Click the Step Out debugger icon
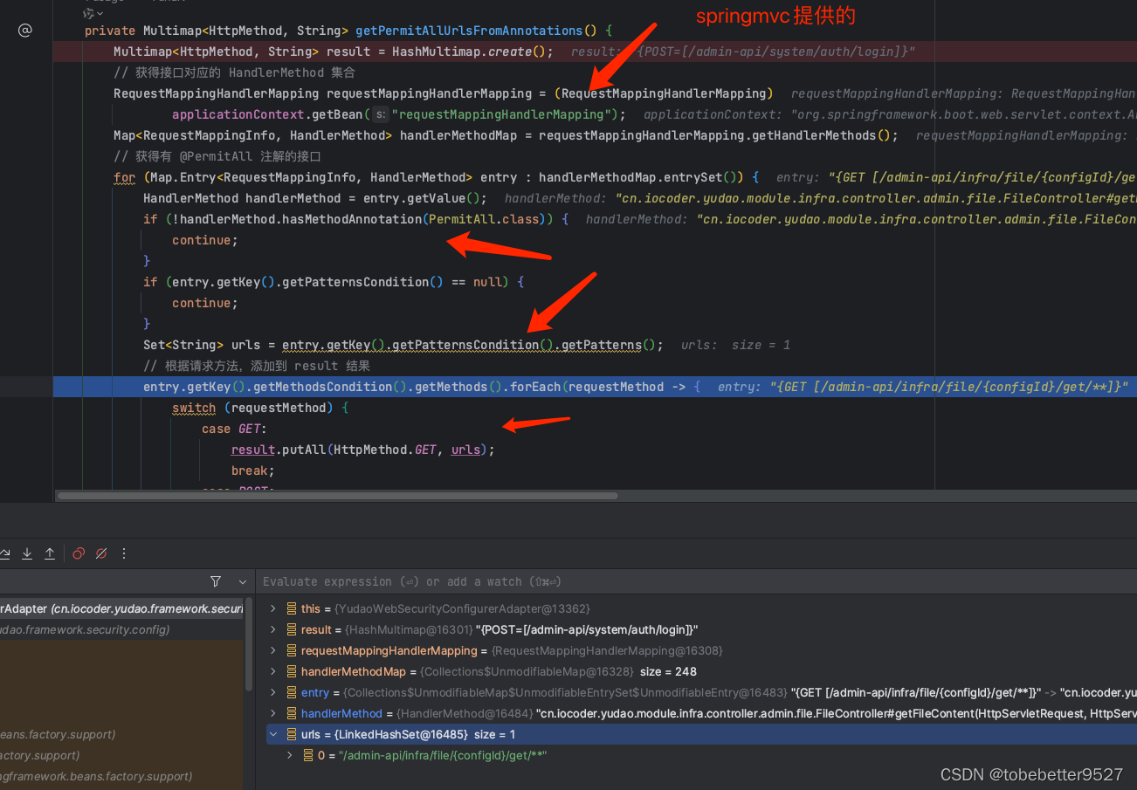 50,553
